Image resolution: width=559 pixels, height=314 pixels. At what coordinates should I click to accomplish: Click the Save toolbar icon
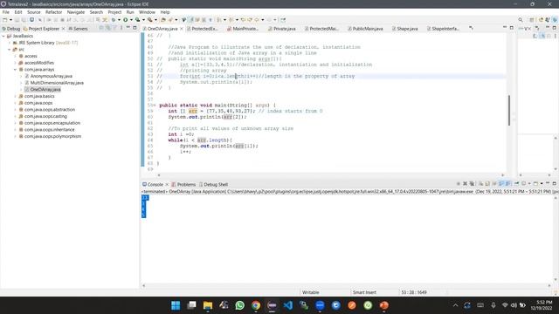17,20
